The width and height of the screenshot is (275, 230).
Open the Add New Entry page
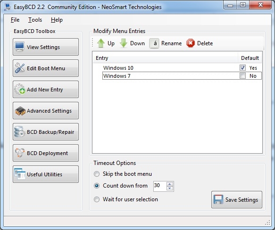[x=46, y=90]
